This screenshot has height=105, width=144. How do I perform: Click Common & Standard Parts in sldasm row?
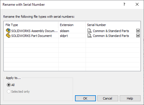coord(111,31)
